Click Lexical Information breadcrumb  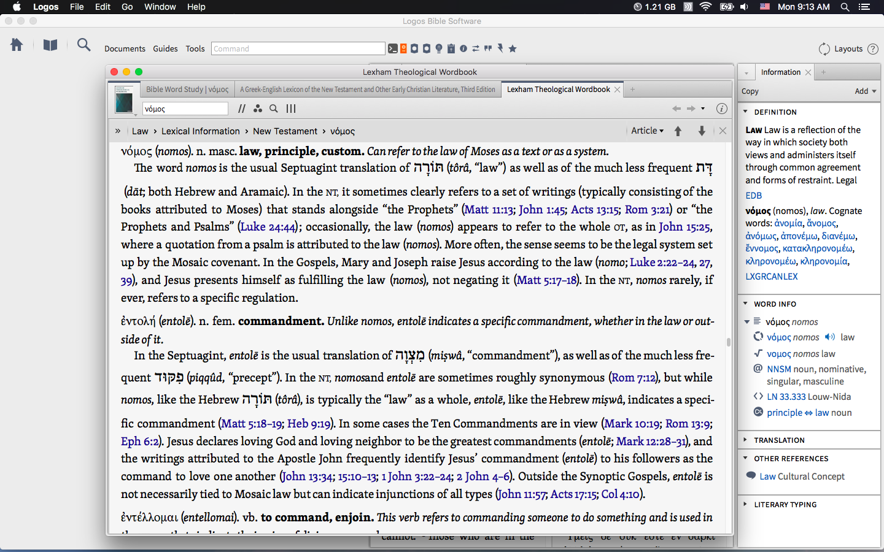(x=201, y=131)
